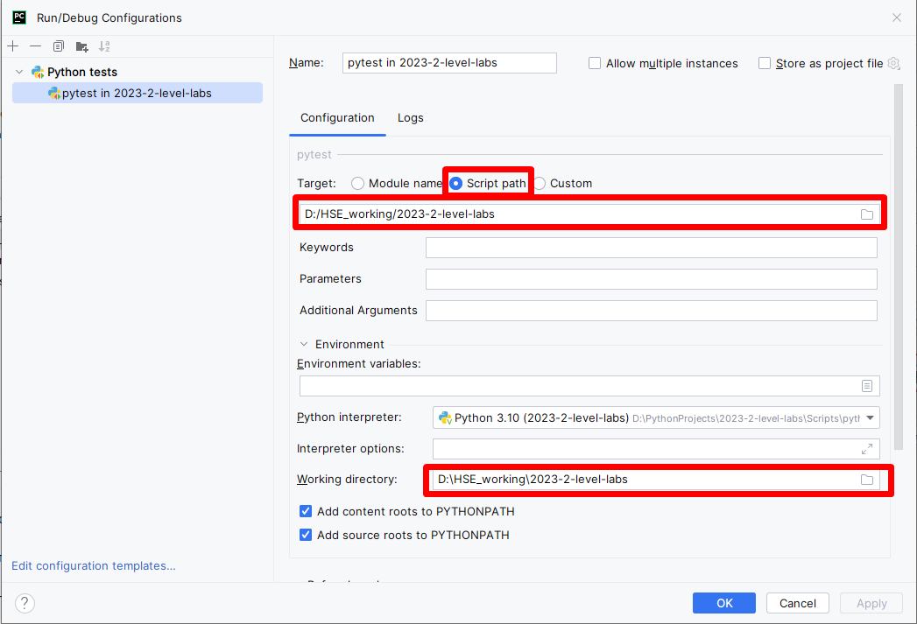Viewport: 917px width, 624px height.
Task: Edit environment variables list icon
Action: point(867,386)
